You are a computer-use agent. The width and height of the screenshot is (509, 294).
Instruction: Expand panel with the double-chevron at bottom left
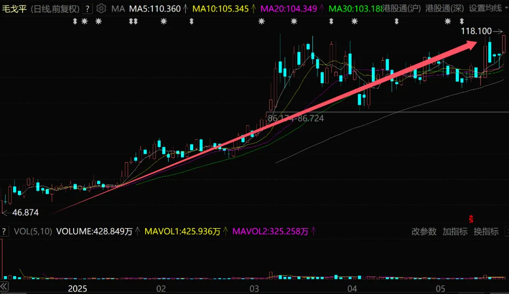(4, 286)
